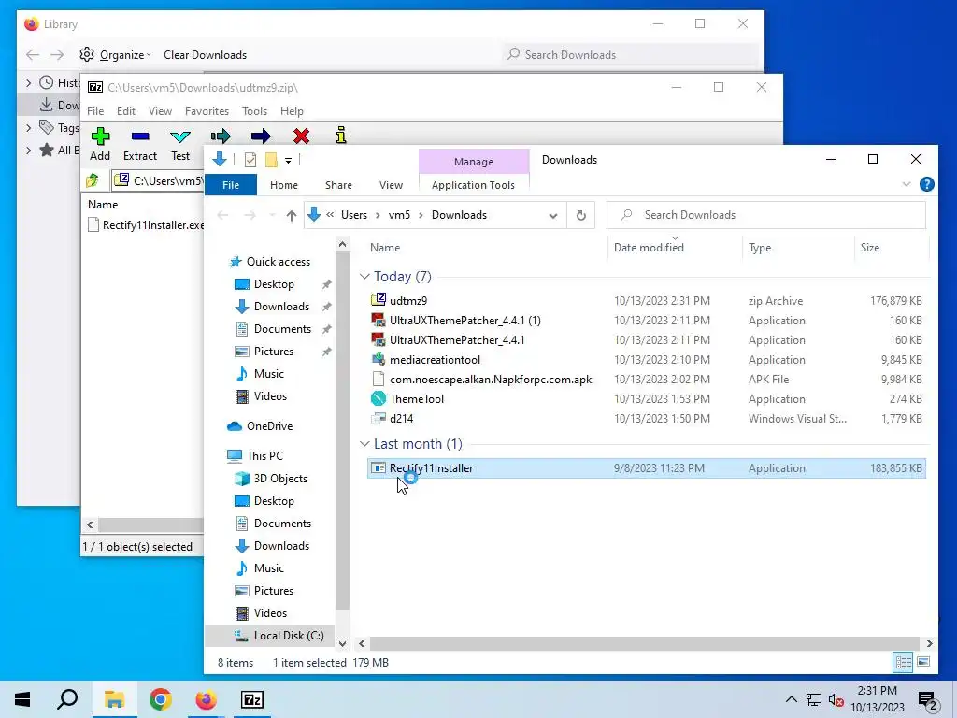This screenshot has width=957, height=718.
Task: Switch to the Home tab in Explorer
Action: pos(284,185)
